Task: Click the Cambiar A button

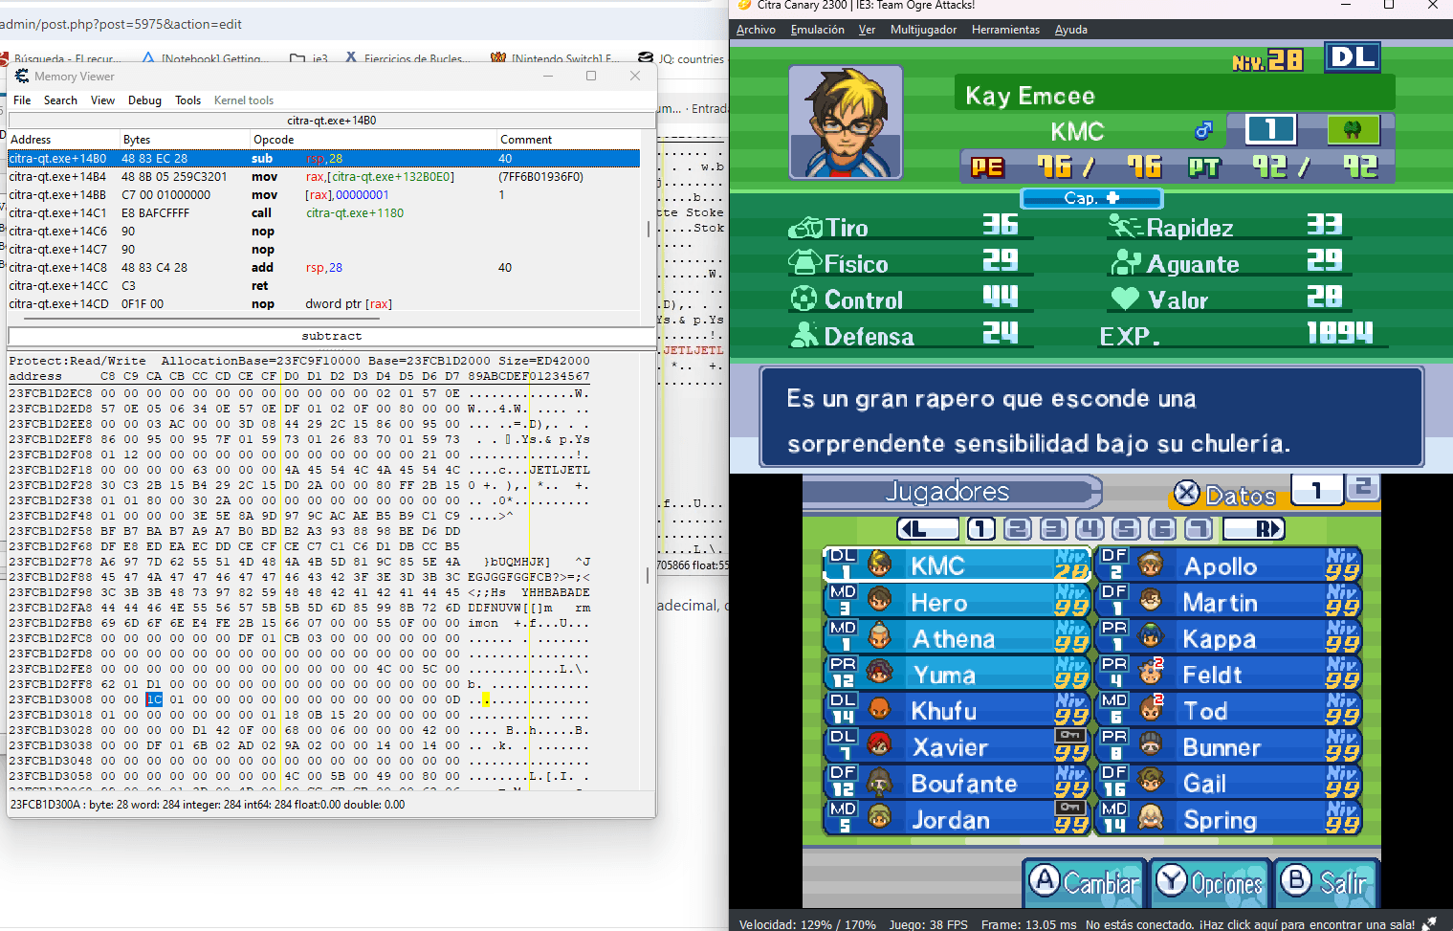Action: (x=1085, y=882)
